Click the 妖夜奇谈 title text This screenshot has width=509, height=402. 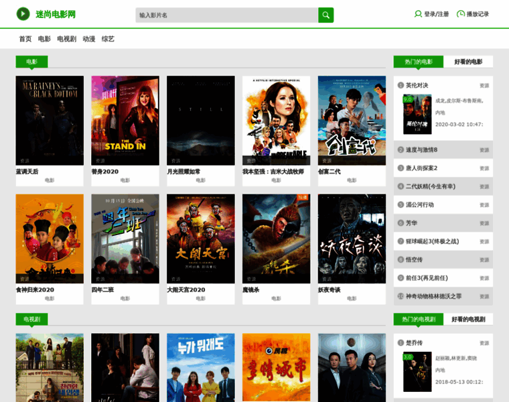(329, 289)
